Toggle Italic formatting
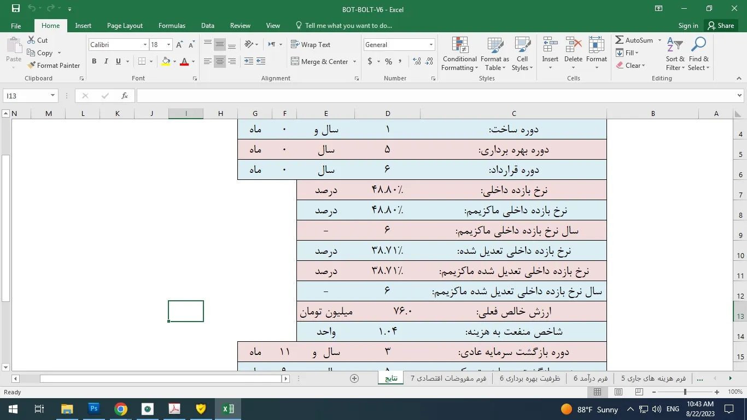Image resolution: width=747 pixels, height=420 pixels. (x=106, y=62)
